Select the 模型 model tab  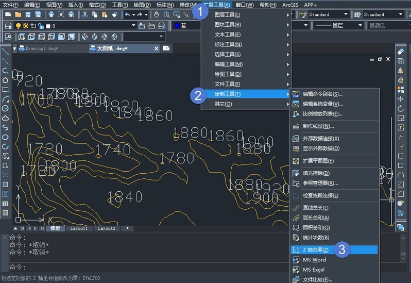point(55,228)
